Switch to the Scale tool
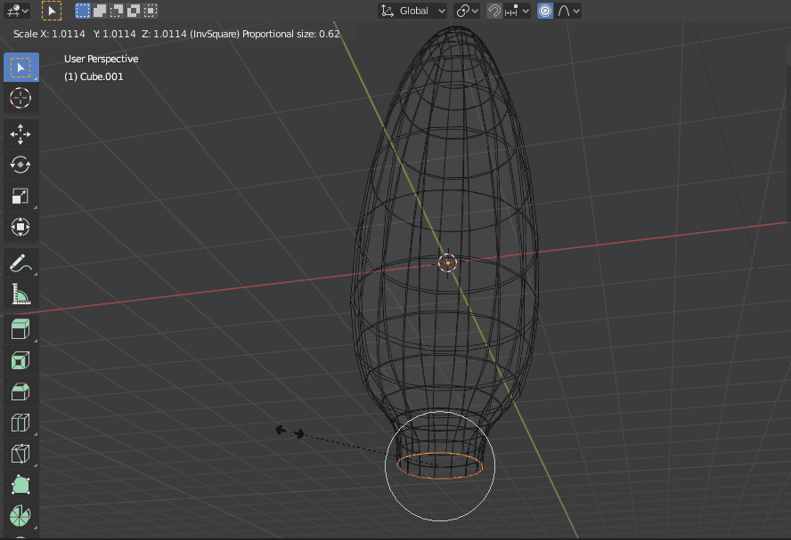791x540 pixels. (x=20, y=196)
